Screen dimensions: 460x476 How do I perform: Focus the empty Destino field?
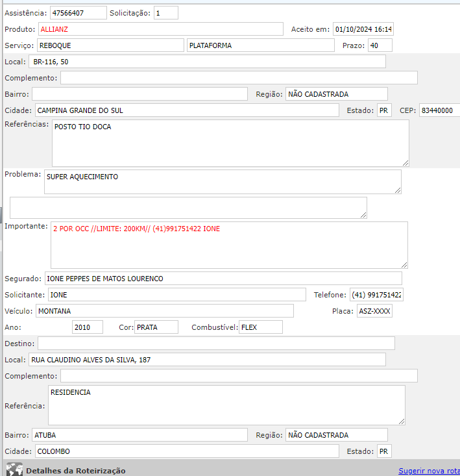click(216, 344)
